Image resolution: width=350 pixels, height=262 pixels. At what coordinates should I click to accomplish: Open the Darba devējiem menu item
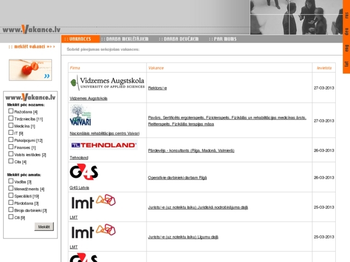point(178,39)
